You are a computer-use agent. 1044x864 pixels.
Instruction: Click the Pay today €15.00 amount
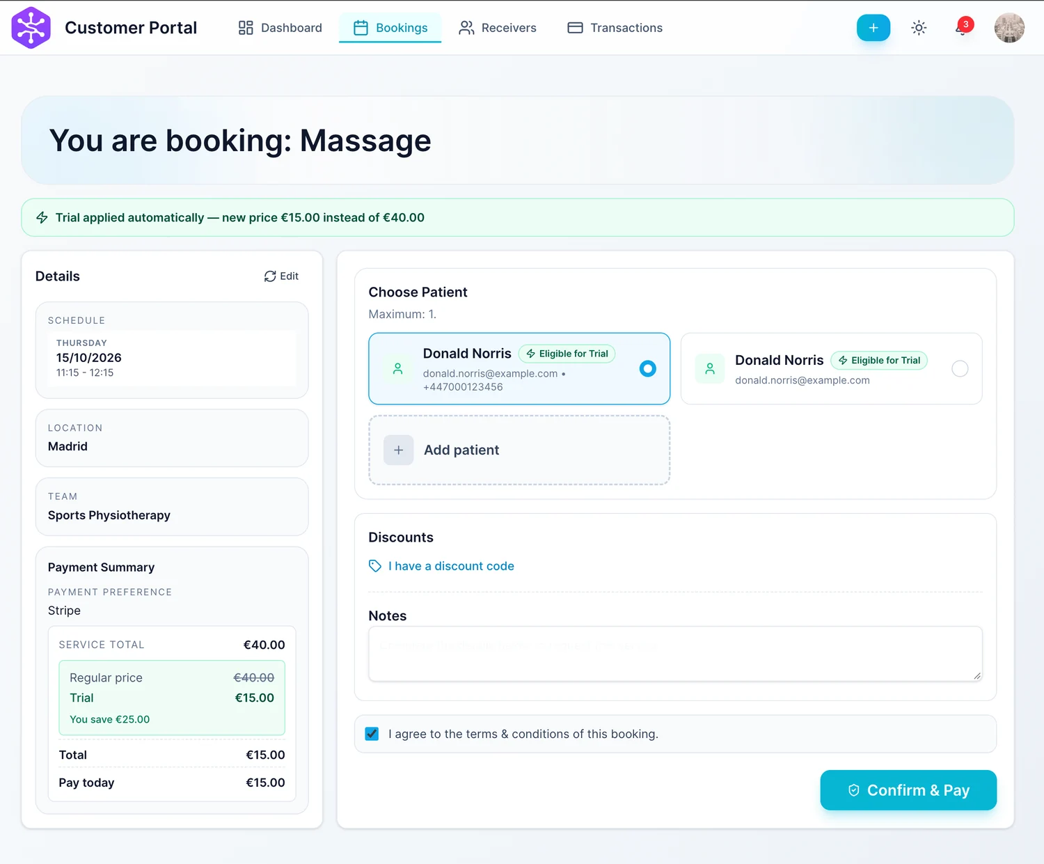pyautogui.click(x=265, y=783)
